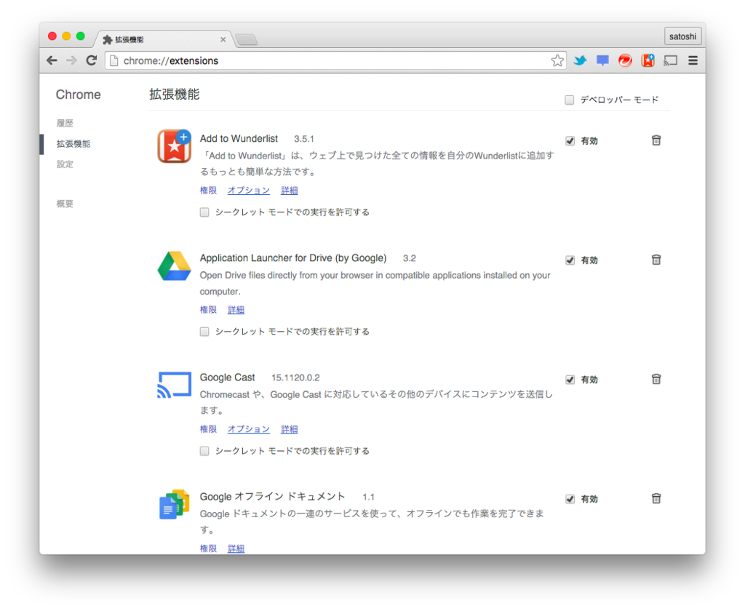
Task: Click the Google Cast title text
Action: [227, 378]
